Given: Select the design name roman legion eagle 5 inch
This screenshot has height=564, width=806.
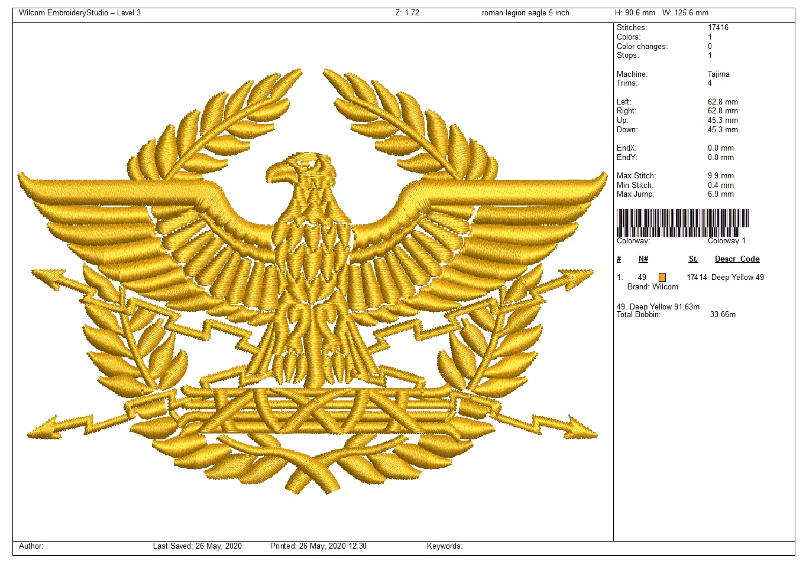Looking at the screenshot, I should click(525, 13).
